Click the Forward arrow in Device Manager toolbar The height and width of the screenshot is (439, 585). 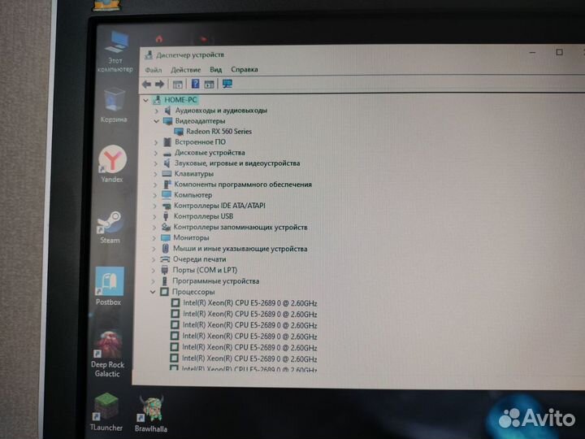pos(160,84)
